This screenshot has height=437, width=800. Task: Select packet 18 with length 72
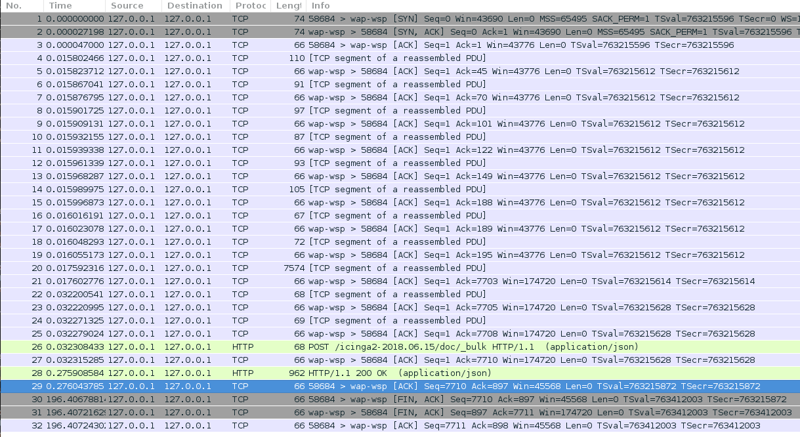(400, 241)
